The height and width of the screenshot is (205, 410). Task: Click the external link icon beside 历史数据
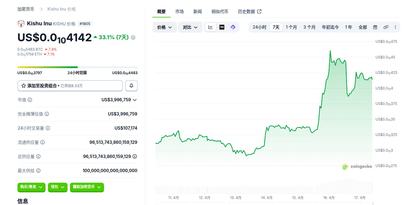[259, 11]
